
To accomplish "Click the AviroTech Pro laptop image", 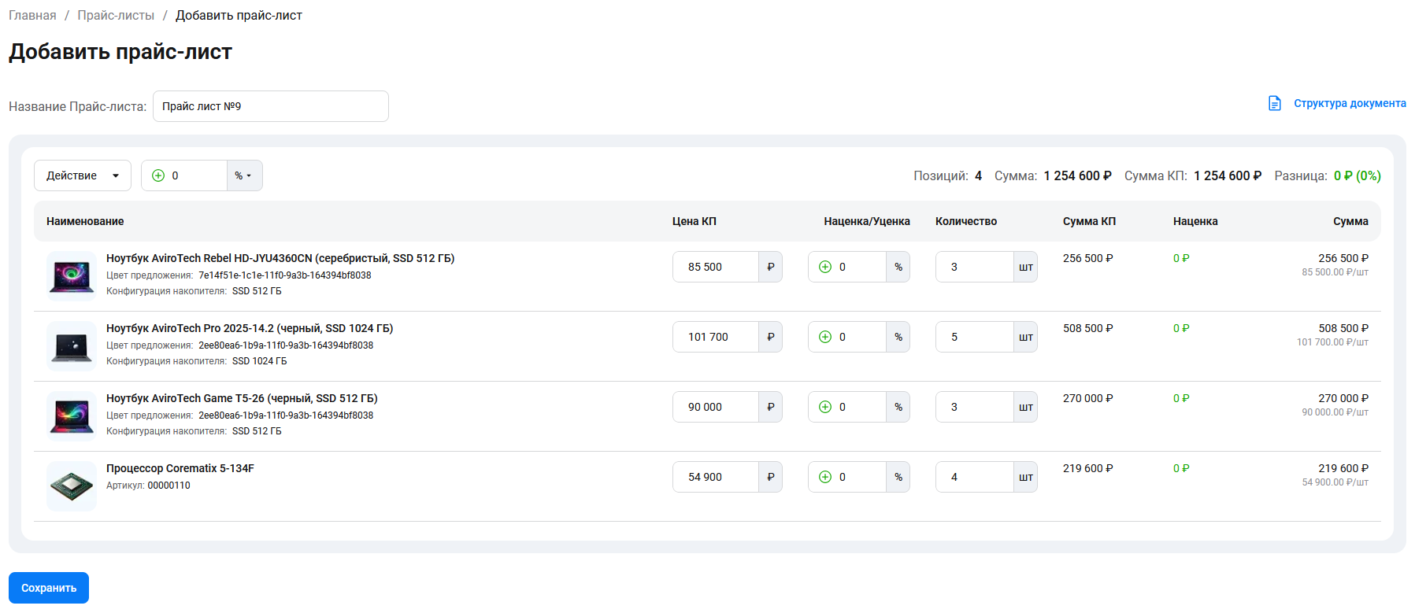I will coord(72,346).
